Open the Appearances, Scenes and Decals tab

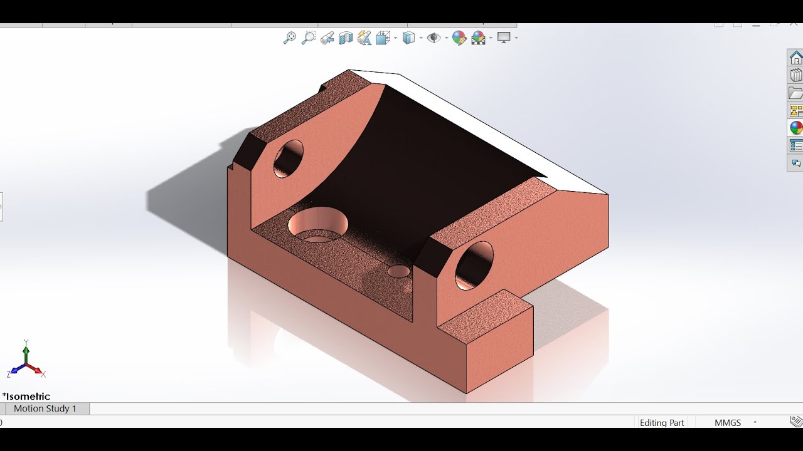(795, 128)
